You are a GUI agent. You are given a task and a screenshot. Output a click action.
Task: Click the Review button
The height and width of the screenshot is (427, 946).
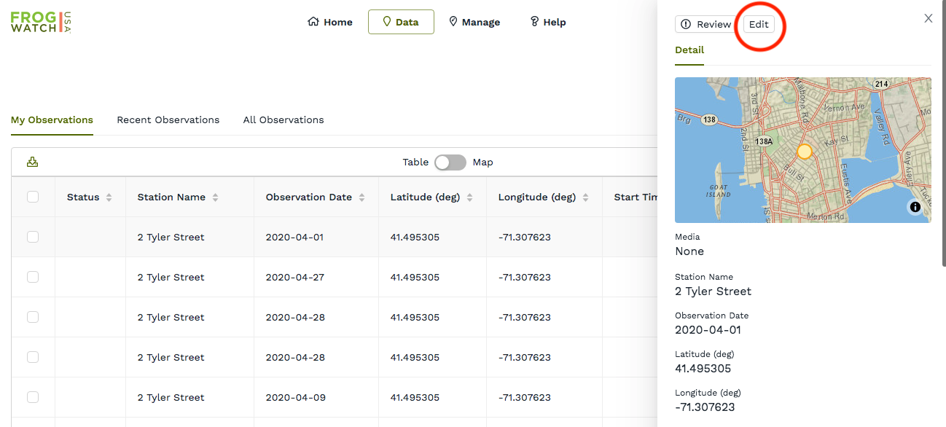pos(705,24)
